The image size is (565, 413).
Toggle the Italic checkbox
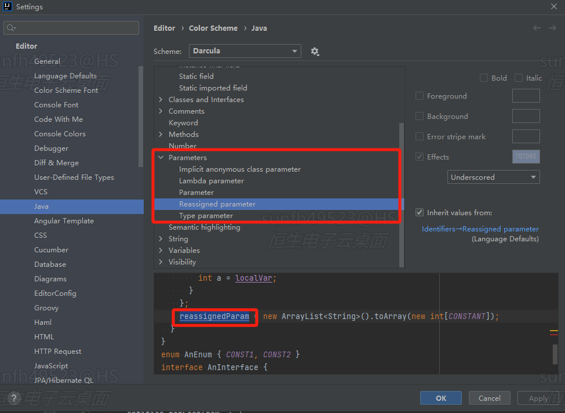pos(519,78)
